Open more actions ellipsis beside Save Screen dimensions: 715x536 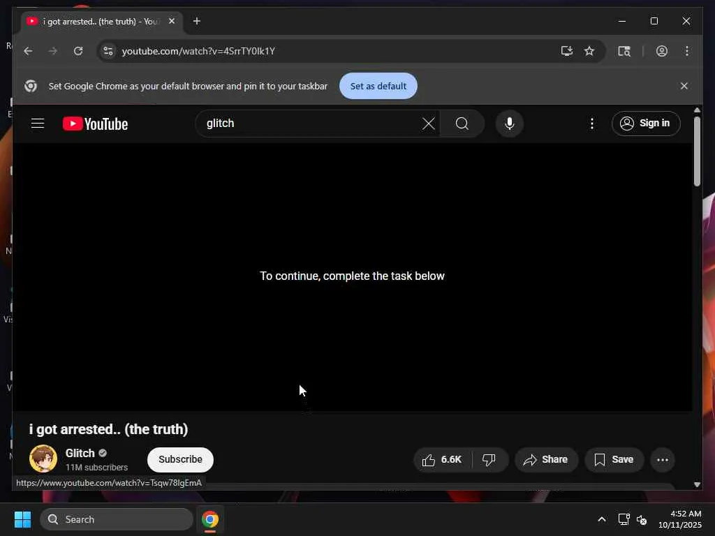(663, 460)
